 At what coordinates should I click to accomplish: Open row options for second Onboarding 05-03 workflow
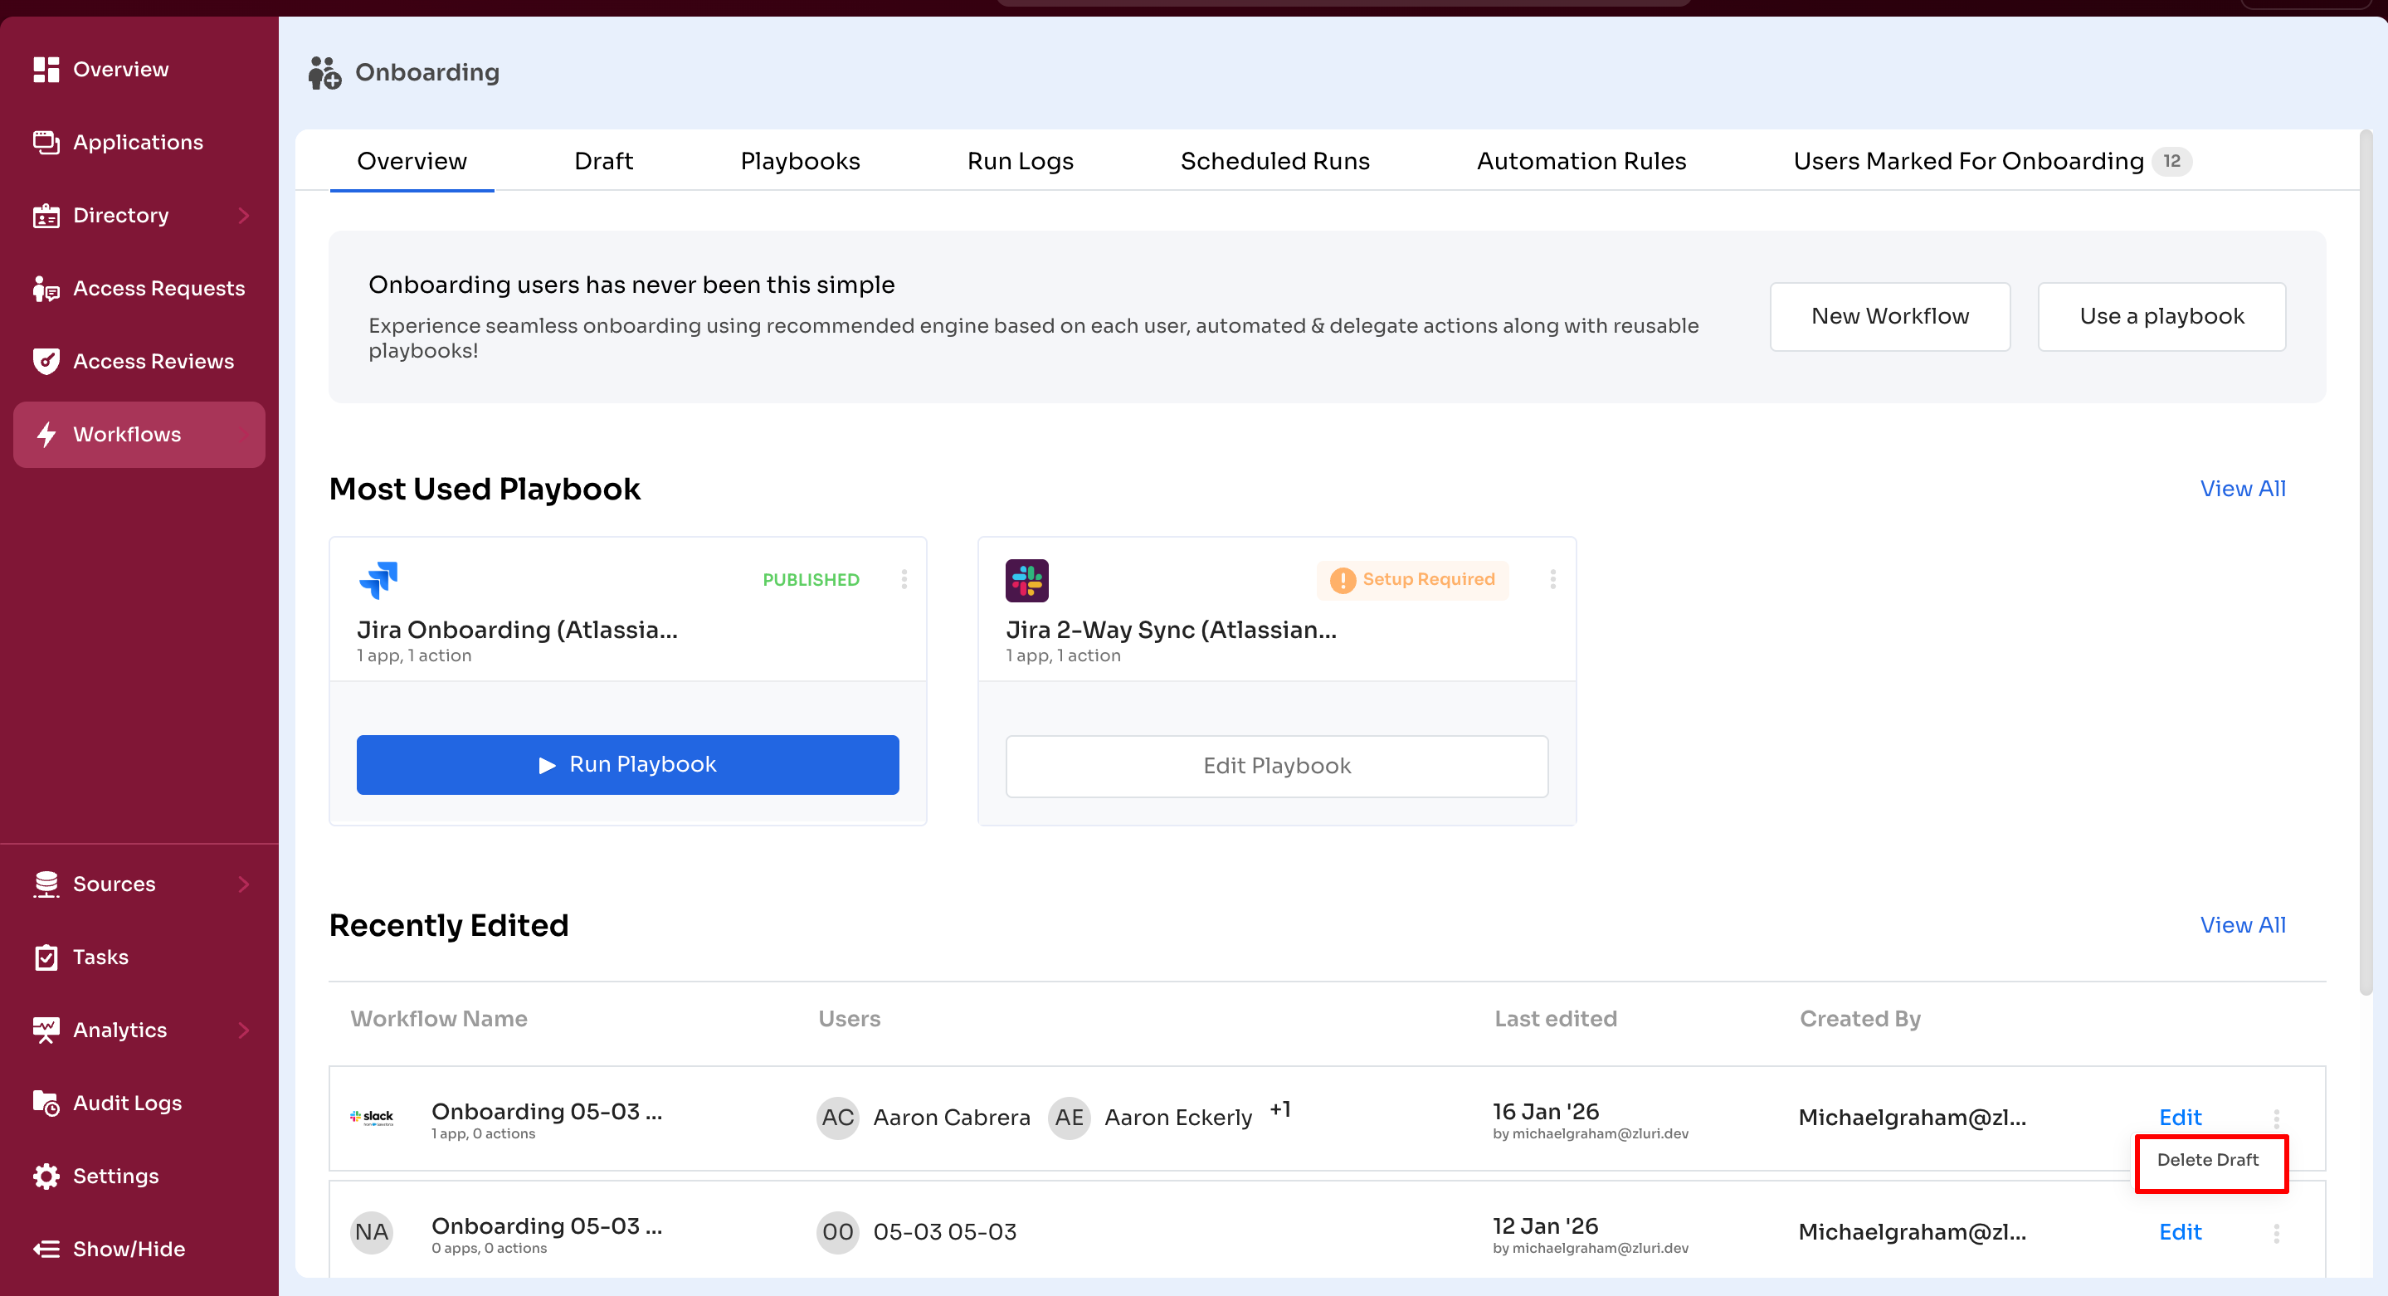(x=2276, y=1232)
